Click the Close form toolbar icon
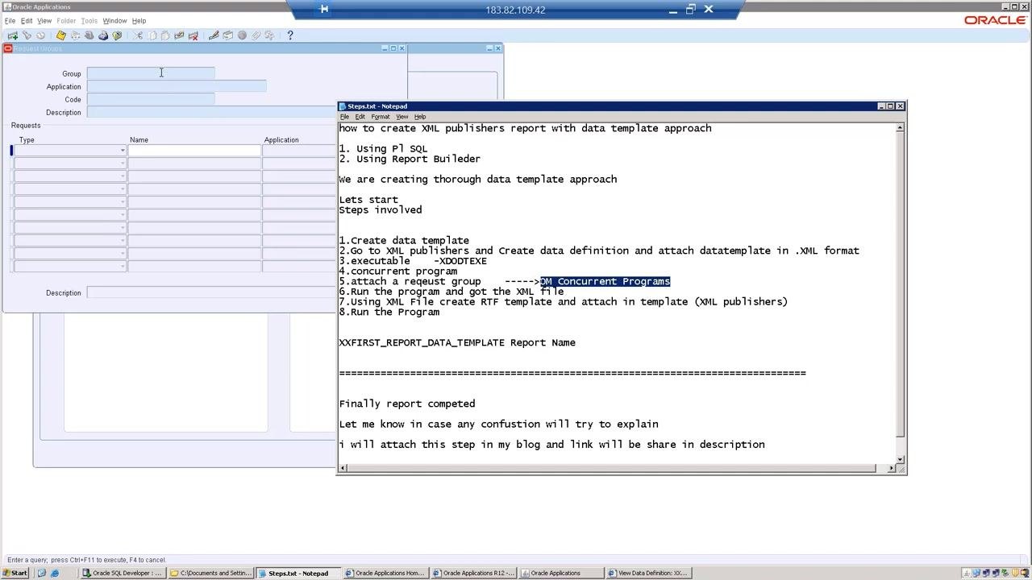Viewport: 1032px width, 580px height. [x=117, y=35]
